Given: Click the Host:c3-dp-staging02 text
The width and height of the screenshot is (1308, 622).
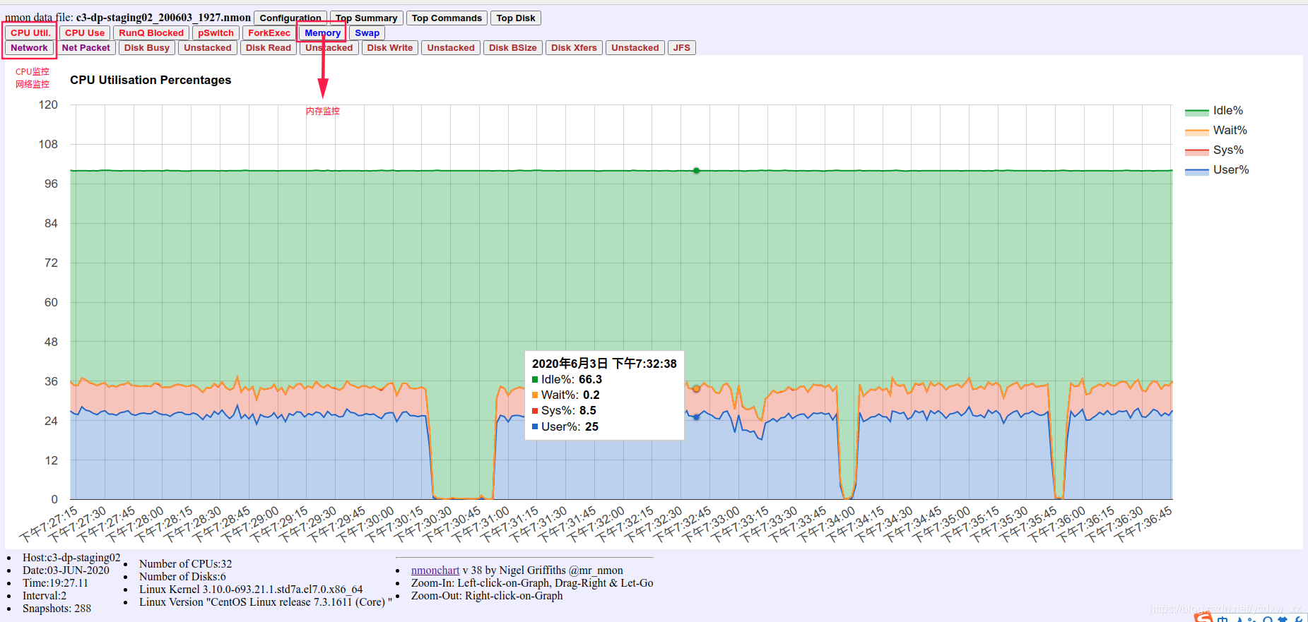Looking at the screenshot, I should pyautogui.click(x=71, y=558).
